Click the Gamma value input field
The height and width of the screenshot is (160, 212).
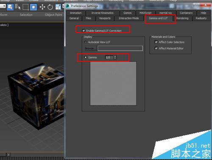109,57
